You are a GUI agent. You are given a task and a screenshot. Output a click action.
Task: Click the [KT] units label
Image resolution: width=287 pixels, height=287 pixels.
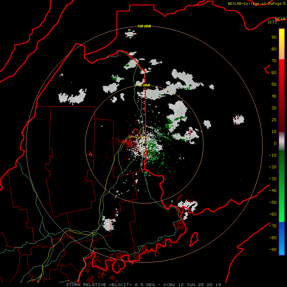tap(272, 22)
